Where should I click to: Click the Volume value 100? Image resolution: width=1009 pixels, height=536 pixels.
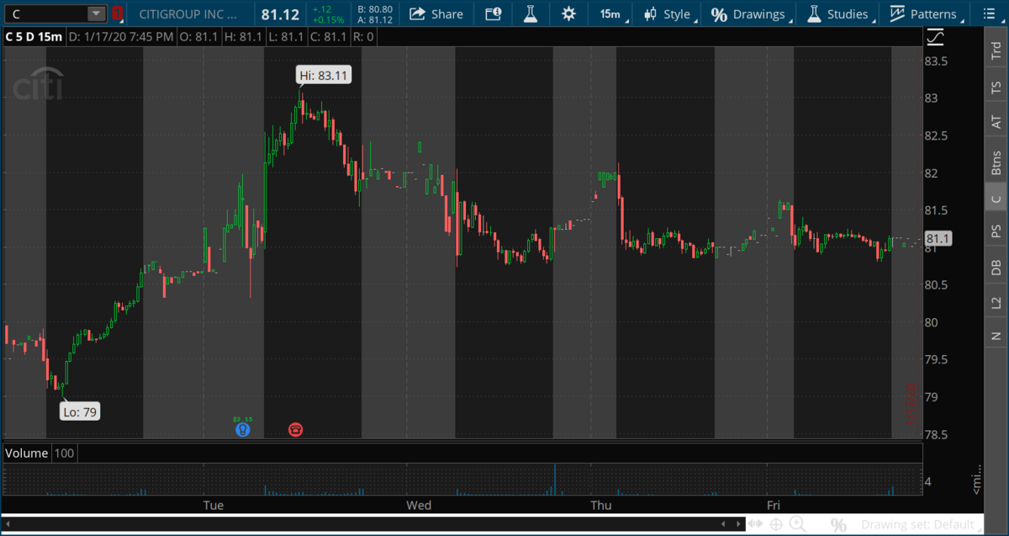pos(64,453)
